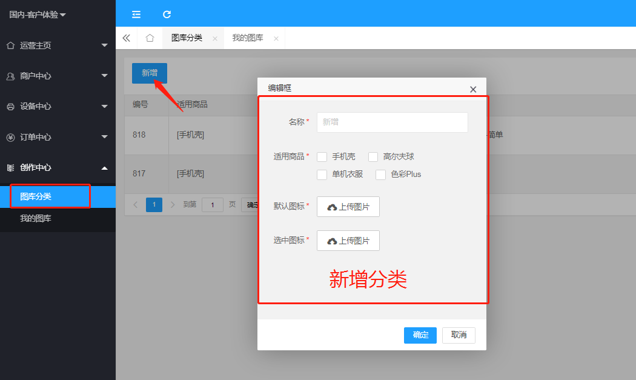Enable the 色彩Plus checkbox
Viewport: 636px width, 380px height.
click(381, 175)
